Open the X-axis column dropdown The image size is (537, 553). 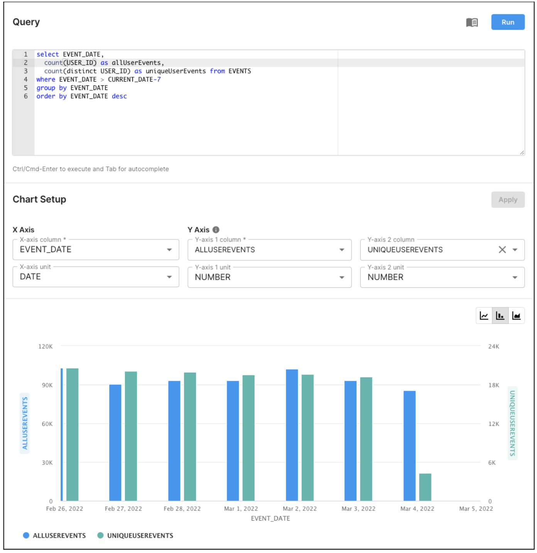(x=96, y=250)
